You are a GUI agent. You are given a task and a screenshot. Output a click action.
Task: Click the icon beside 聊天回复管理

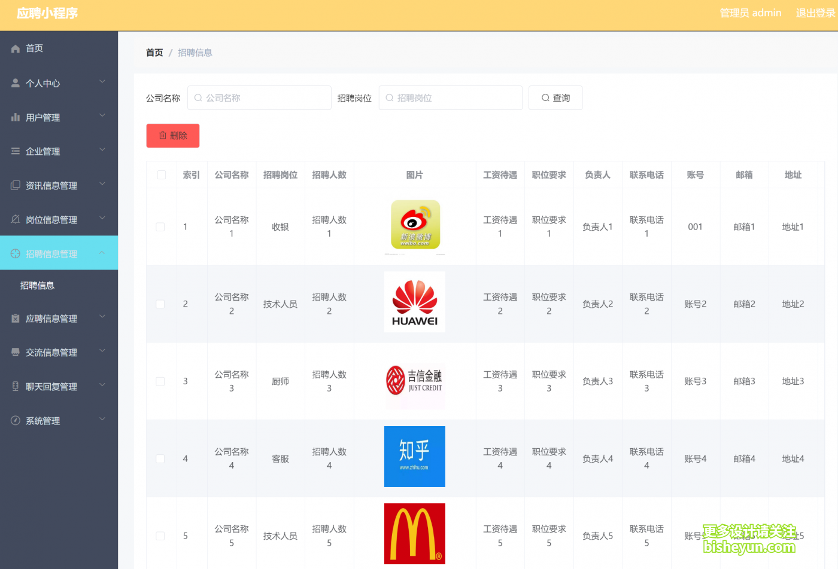point(16,387)
